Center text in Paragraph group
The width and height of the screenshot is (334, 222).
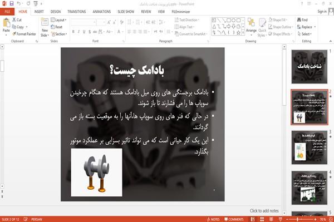(x=134, y=32)
